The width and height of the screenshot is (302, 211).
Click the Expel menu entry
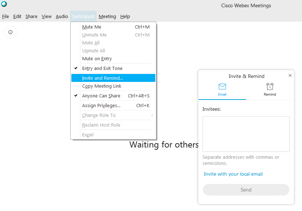[113, 135]
